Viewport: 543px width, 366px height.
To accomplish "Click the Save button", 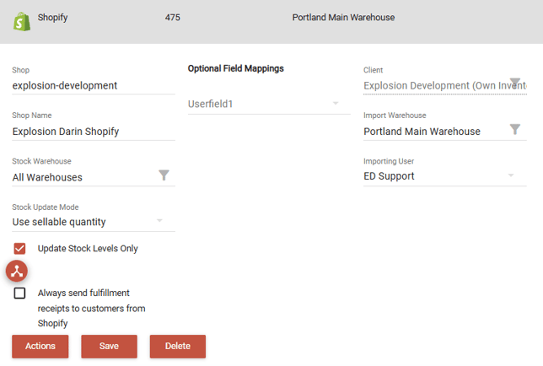I will click(x=109, y=346).
